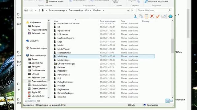Screen dimensions: 197x110
Task: Open DreamCatcher drive in navigation pane
Action: click(39, 88)
